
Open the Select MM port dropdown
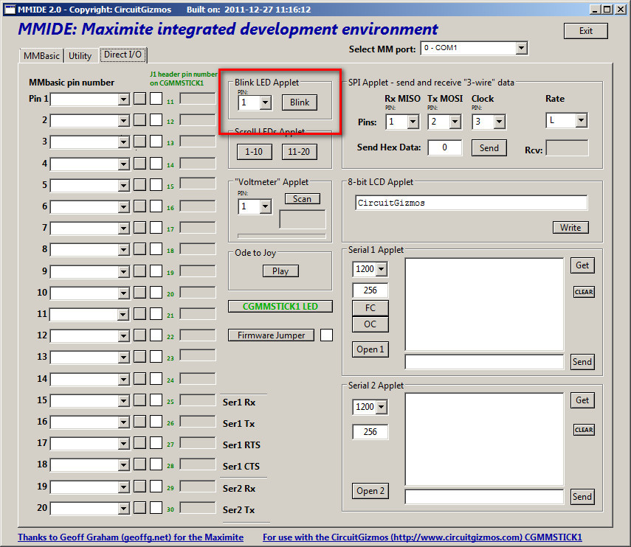pos(521,47)
